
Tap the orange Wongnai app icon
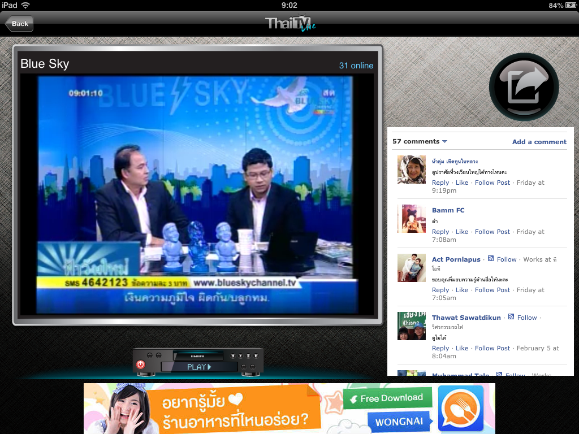460,408
